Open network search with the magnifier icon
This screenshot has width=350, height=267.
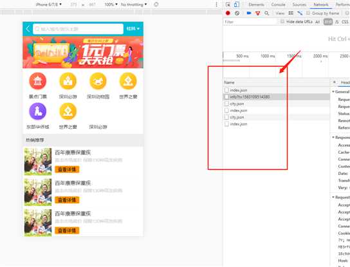tap(266, 13)
